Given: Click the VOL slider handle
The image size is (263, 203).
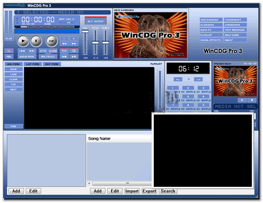Looking at the screenshot, I should 85,31.
